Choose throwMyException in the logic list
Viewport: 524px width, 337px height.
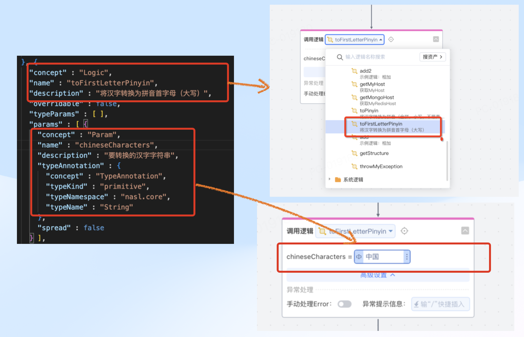pos(381,166)
